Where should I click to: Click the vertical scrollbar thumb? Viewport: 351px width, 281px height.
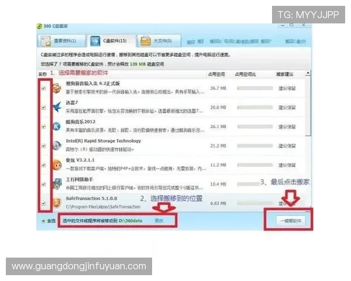308,106
